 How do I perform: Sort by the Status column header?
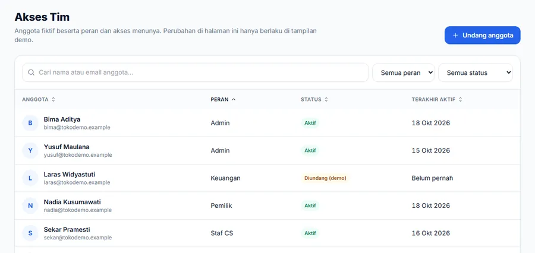click(x=314, y=100)
